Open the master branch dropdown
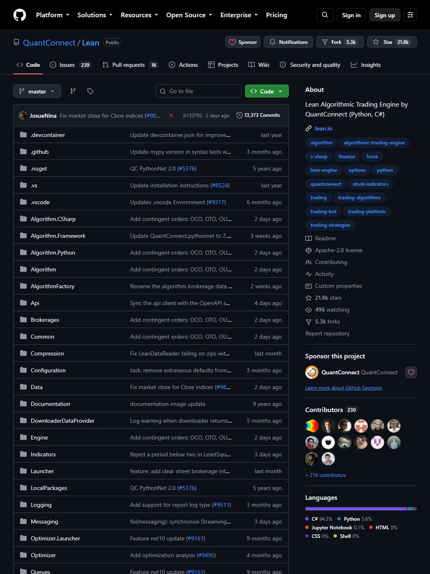This screenshot has width=430, height=574. point(37,91)
